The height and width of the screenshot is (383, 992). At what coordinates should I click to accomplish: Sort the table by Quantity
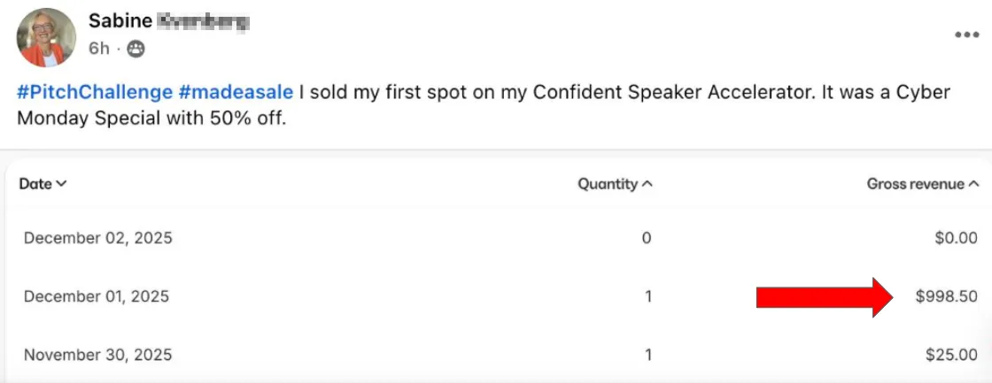[615, 184]
